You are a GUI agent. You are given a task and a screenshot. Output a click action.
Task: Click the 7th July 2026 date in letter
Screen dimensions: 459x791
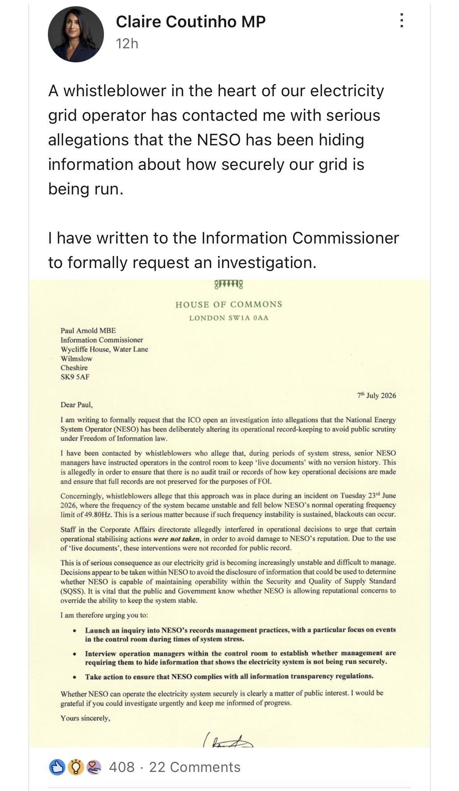coord(376,395)
